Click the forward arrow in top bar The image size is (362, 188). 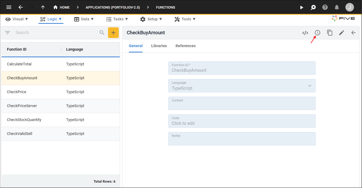(31, 7)
